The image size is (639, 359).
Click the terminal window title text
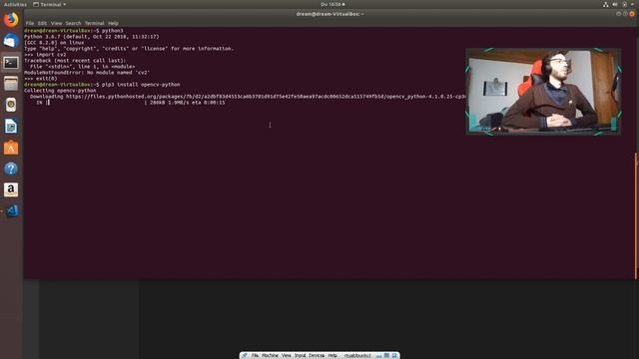(x=329, y=14)
